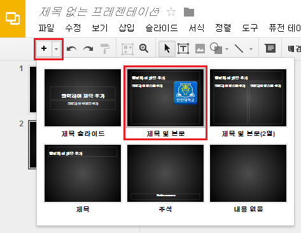Click the 제목 슬라이드 label text
Viewport: 301px width, 233px height.
[83, 134]
